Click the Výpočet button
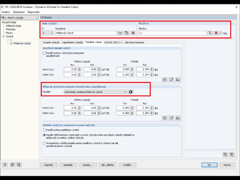The height and width of the screenshot is (180, 240). tap(49, 165)
